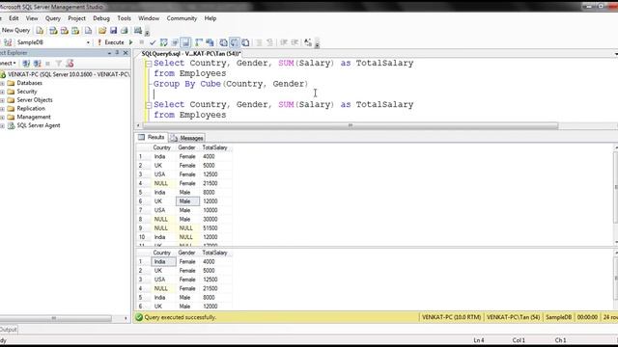Parse the query with the checkmark icon
The width and height of the screenshot is (618, 347).
pyautogui.click(x=153, y=42)
